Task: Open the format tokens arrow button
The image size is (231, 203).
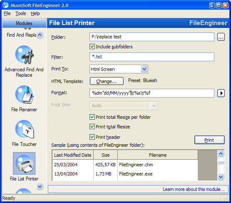Action: click(x=221, y=93)
